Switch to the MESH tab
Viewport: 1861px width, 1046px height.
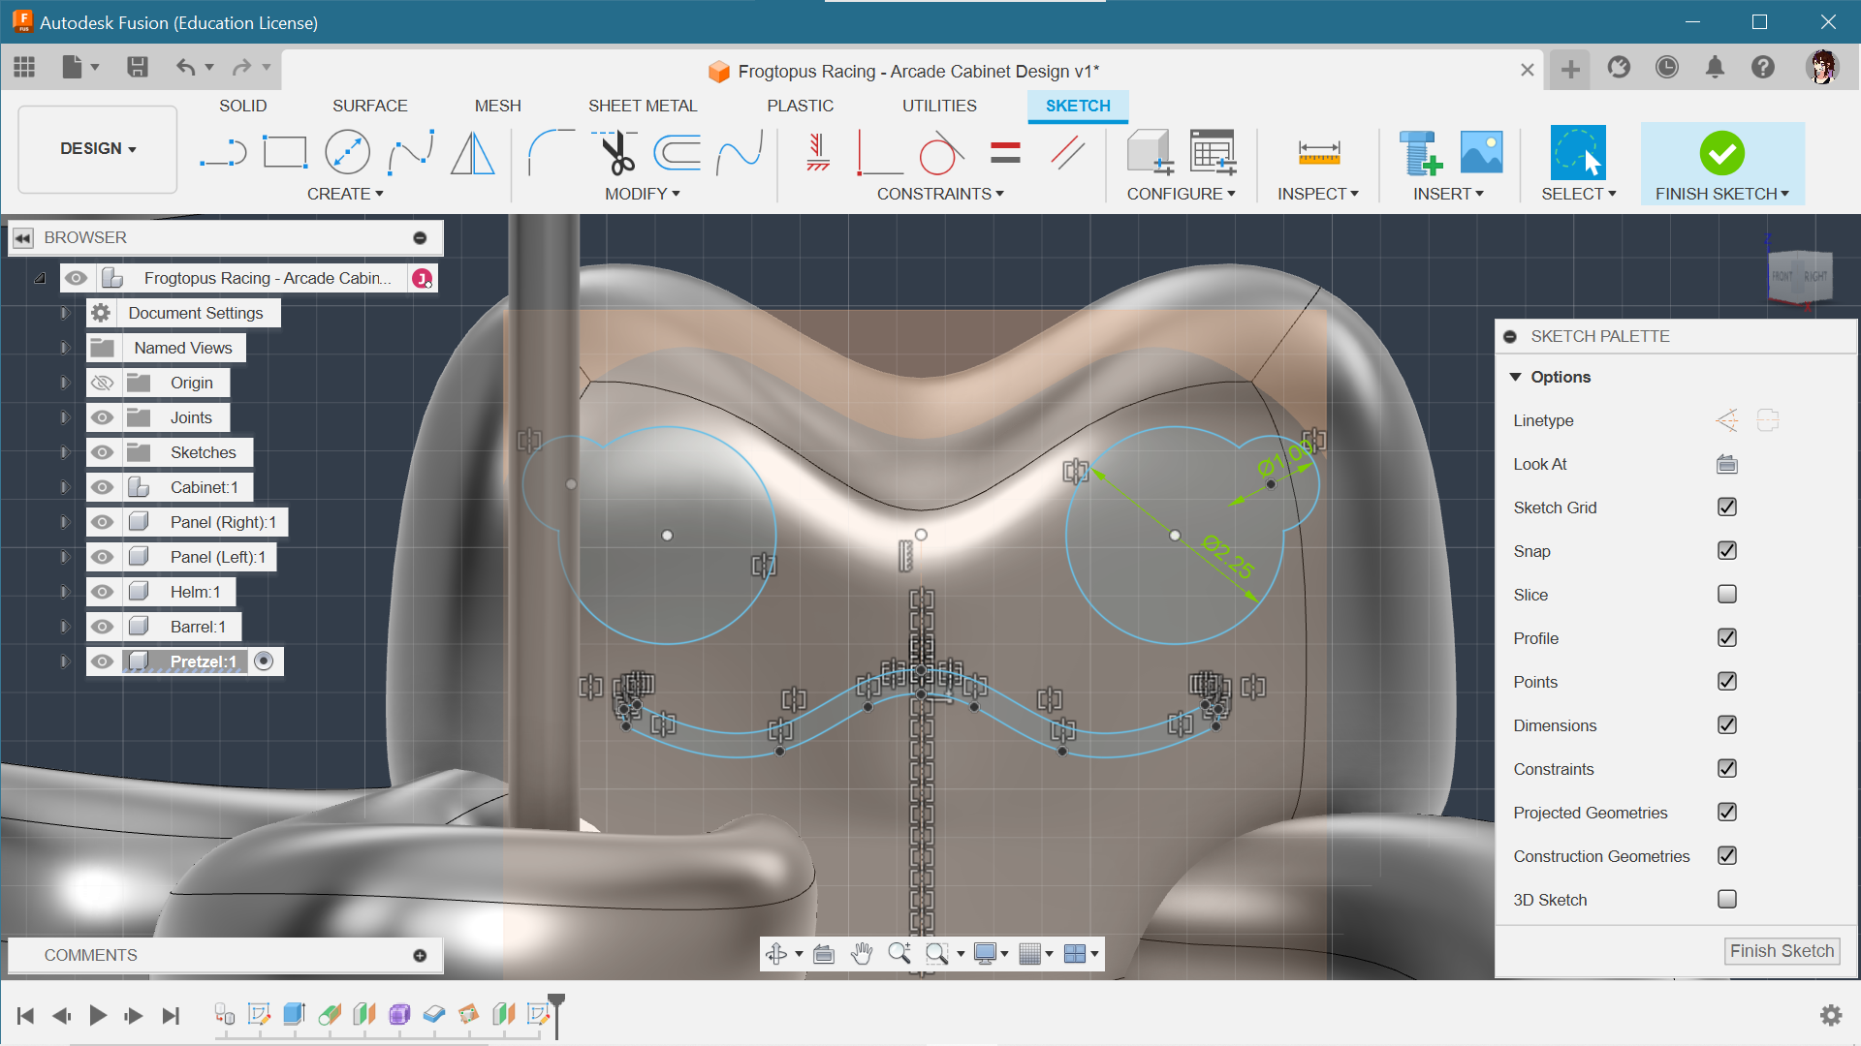click(x=497, y=107)
